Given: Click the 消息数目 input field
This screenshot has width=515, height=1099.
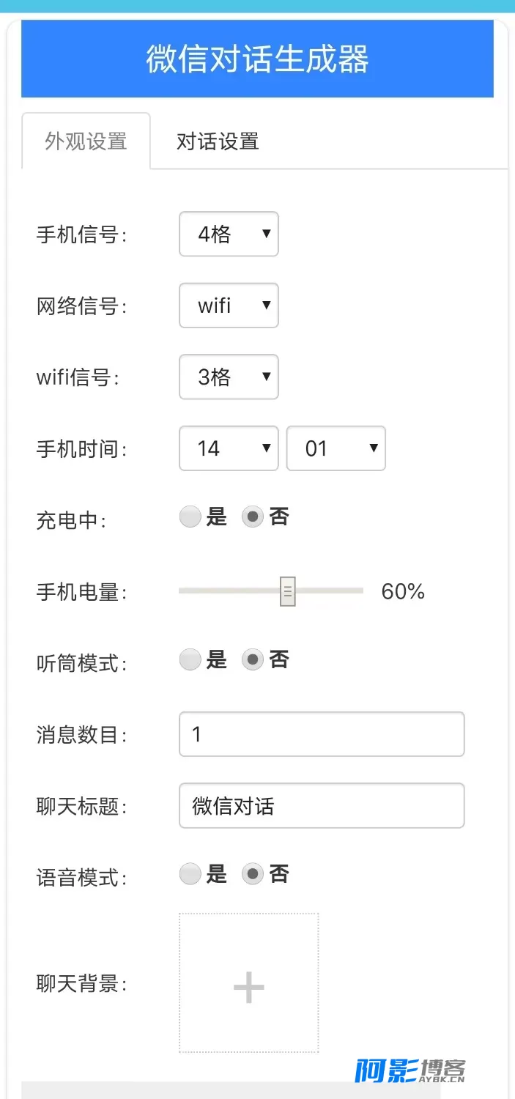Looking at the screenshot, I should [x=322, y=734].
